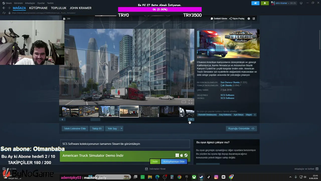This screenshot has height=181, width=321.
Task: Show hidden system tray icons
Action: pos(290,177)
